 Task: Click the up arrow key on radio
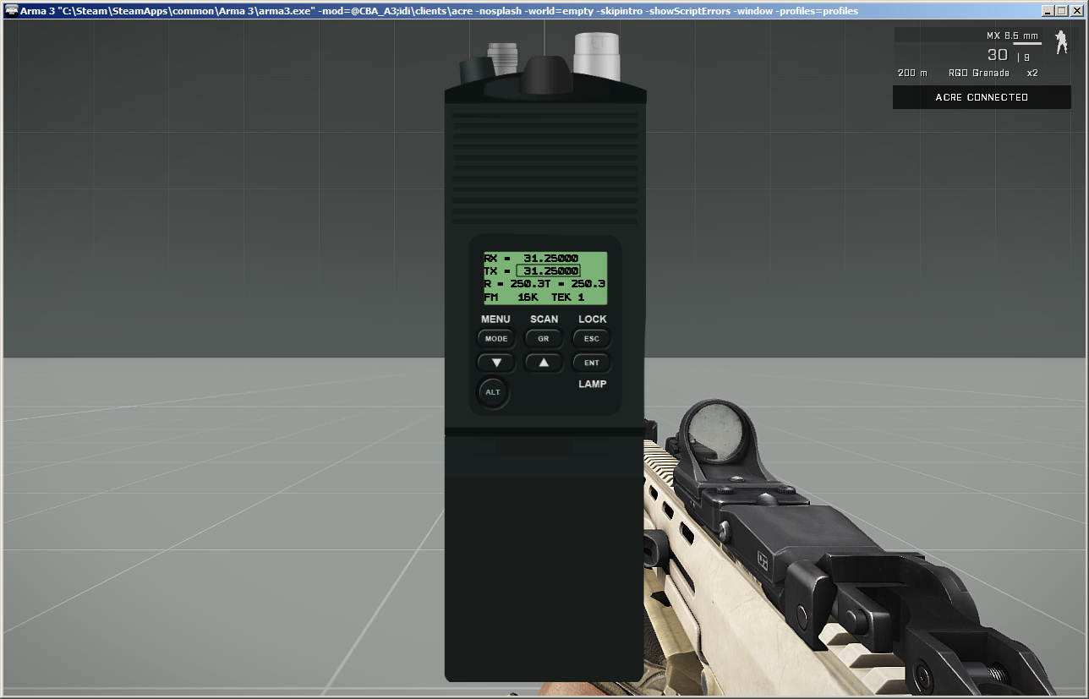coord(544,363)
